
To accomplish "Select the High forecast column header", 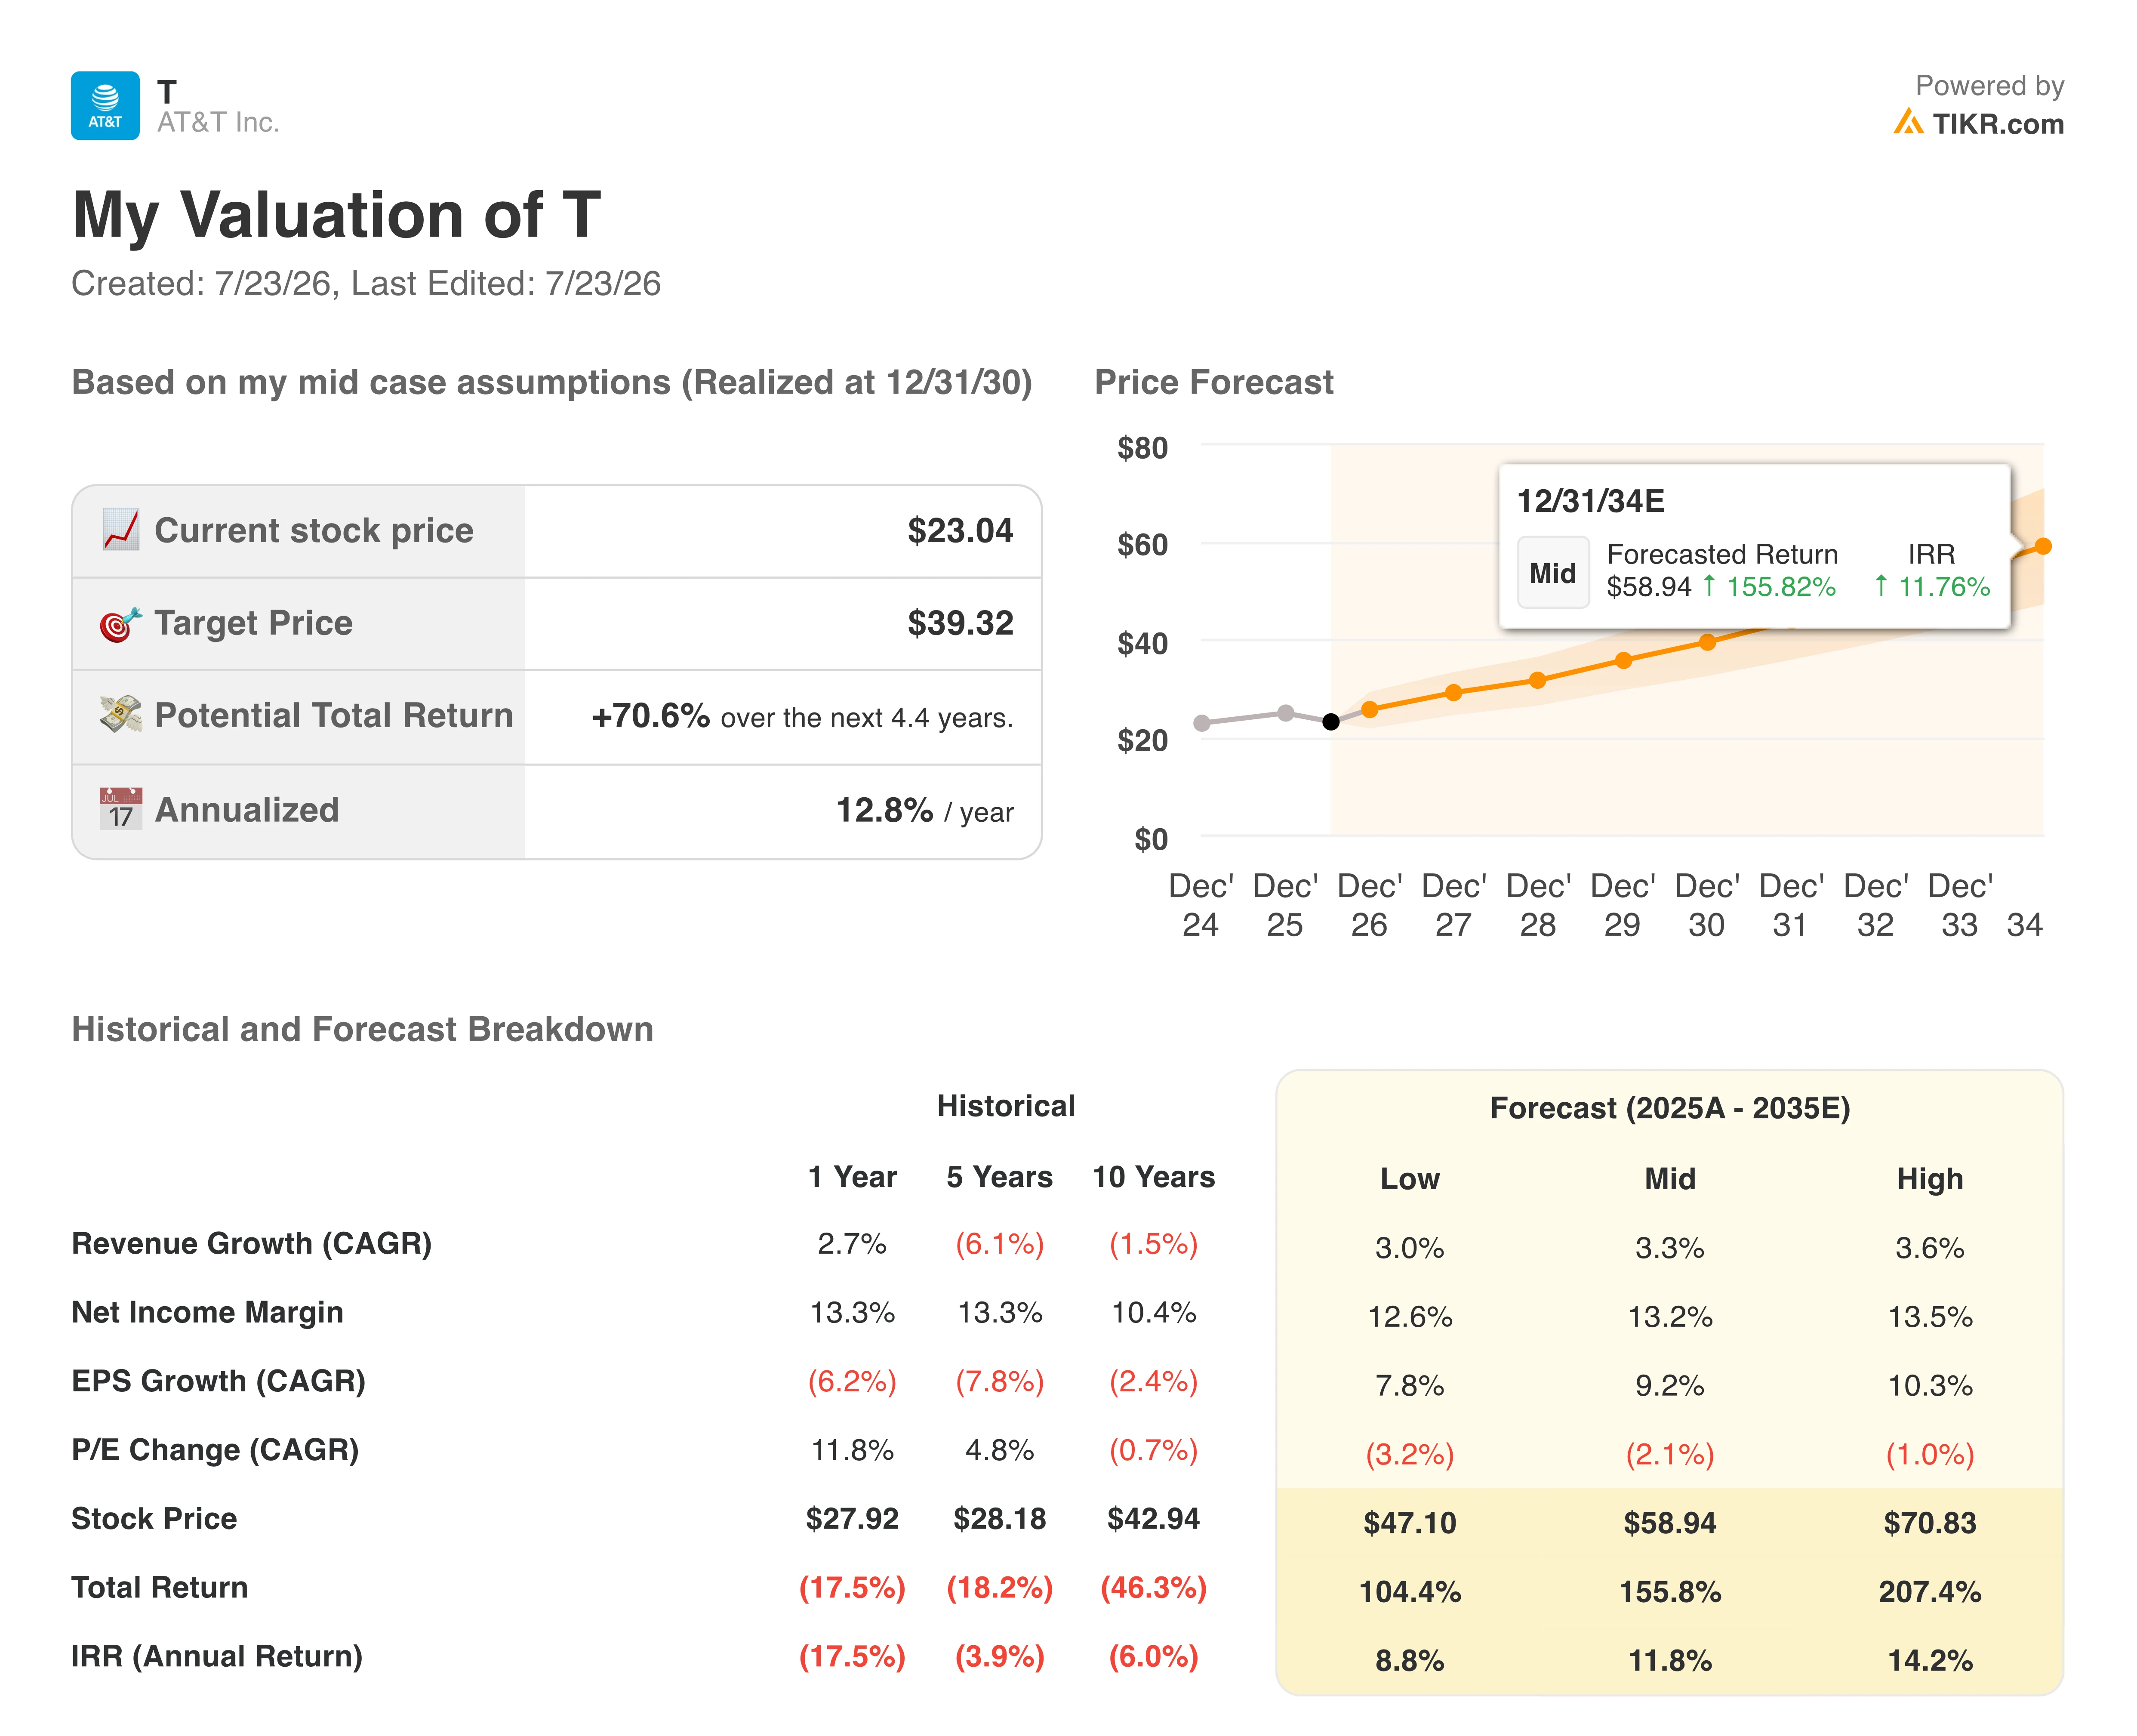I will click(x=1930, y=1179).
